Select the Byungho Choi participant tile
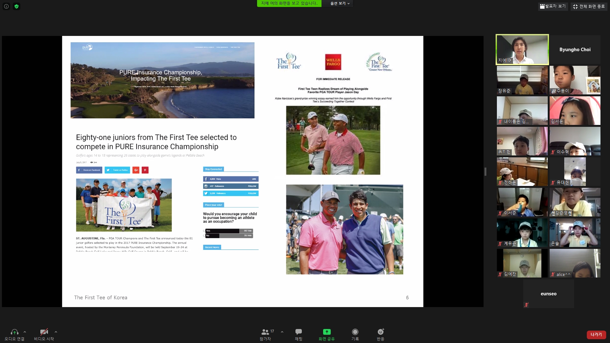Screen dimensions: 610x343 click(x=575, y=50)
